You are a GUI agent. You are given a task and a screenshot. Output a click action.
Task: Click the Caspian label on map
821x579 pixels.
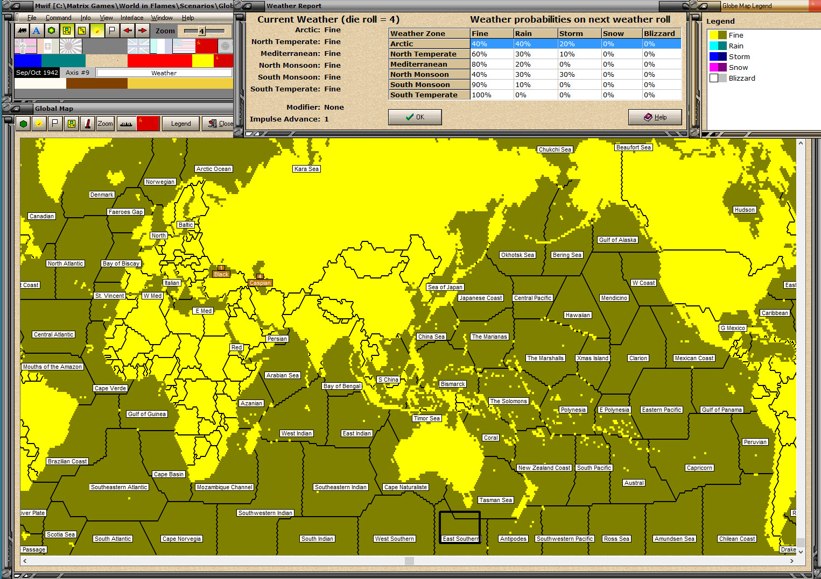(x=260, y=283)
